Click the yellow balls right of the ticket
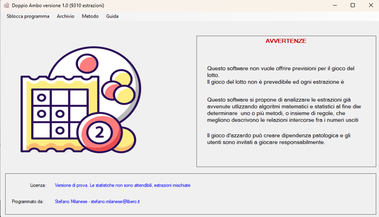 (123, 87)
